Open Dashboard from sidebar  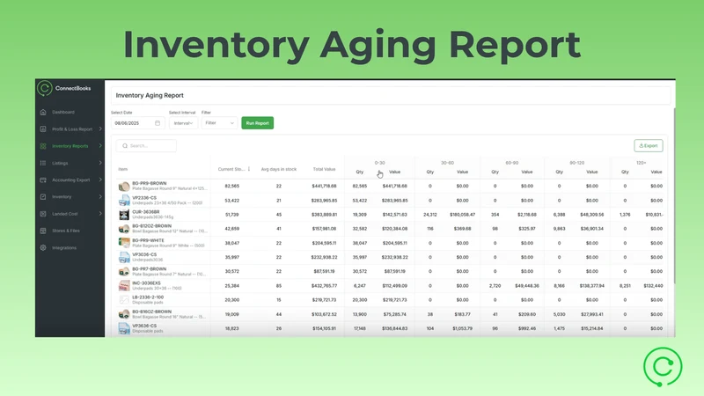[x=63, y=113]
